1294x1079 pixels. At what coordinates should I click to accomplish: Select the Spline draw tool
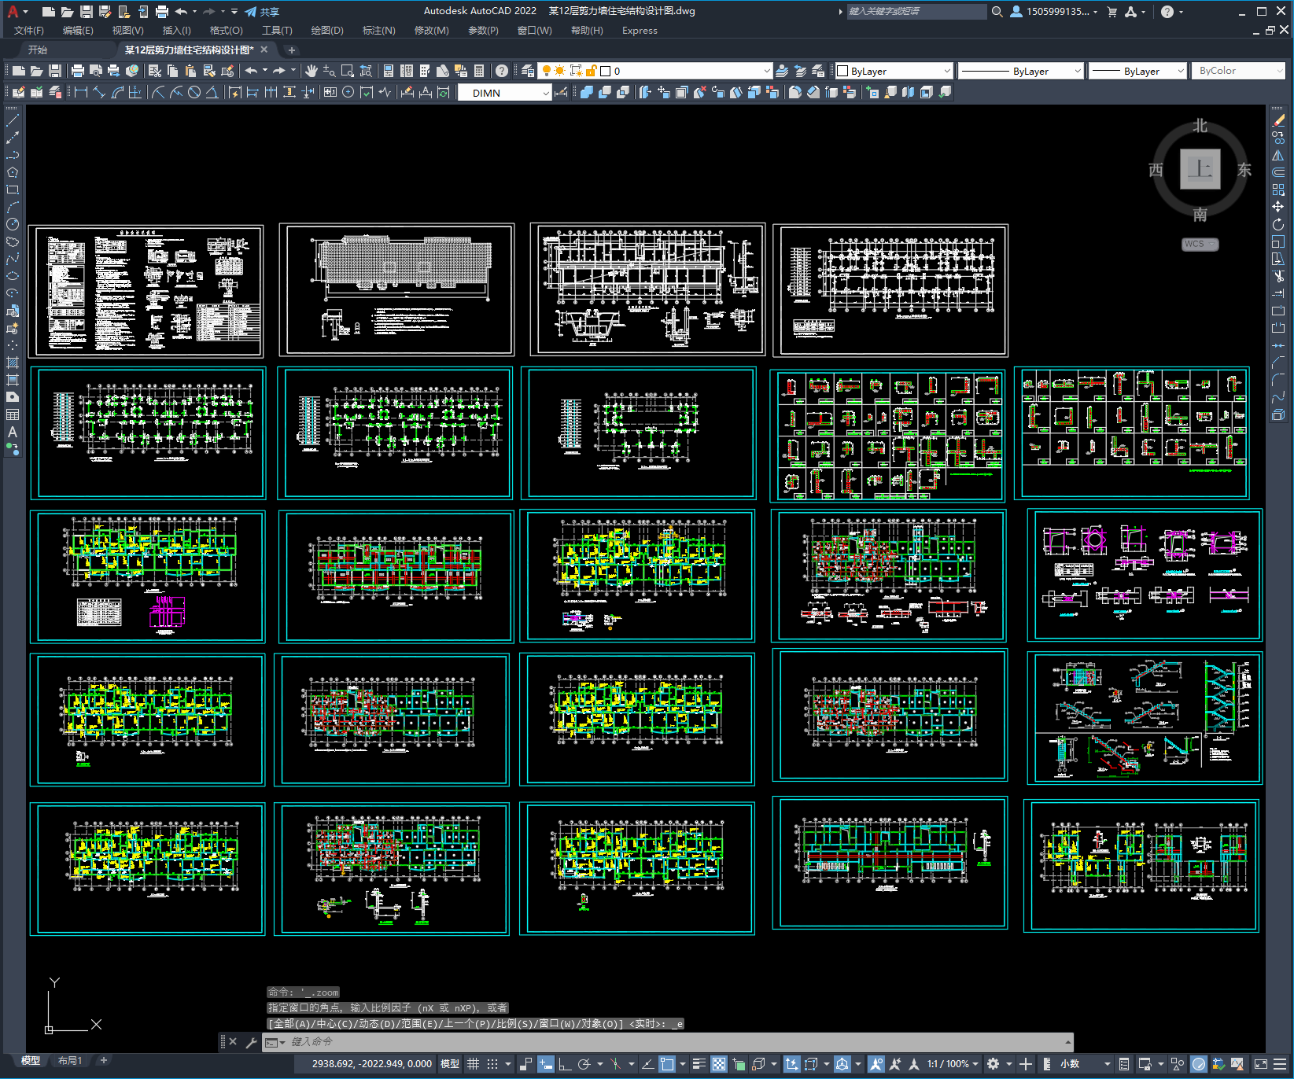coord(13,259)
